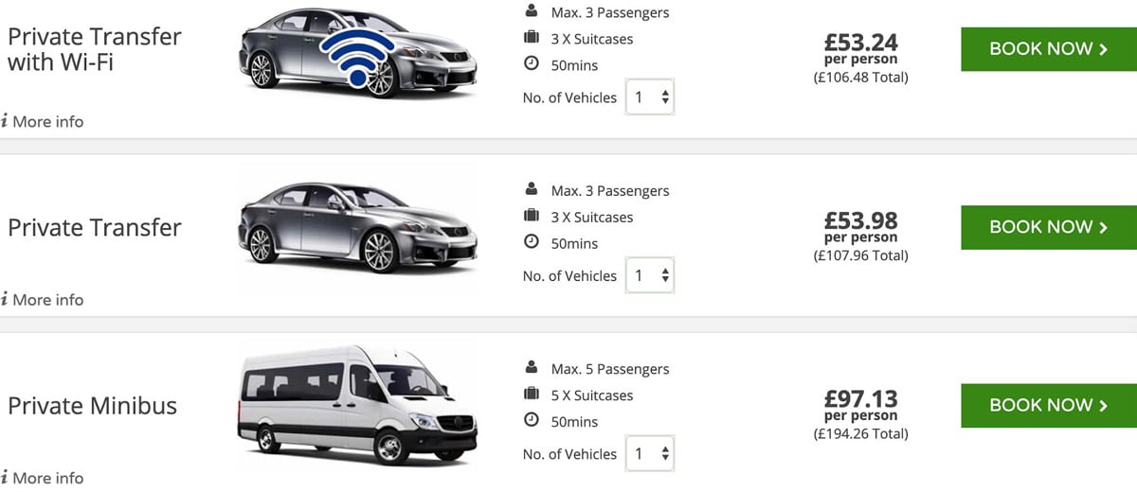Click the blue Wi-Fi symbol on the car
Screen dimensions: 1137x492
[358, 59]
